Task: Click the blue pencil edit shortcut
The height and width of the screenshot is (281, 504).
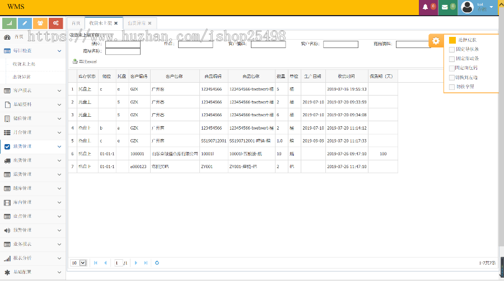Action: [x=25, y=23]
